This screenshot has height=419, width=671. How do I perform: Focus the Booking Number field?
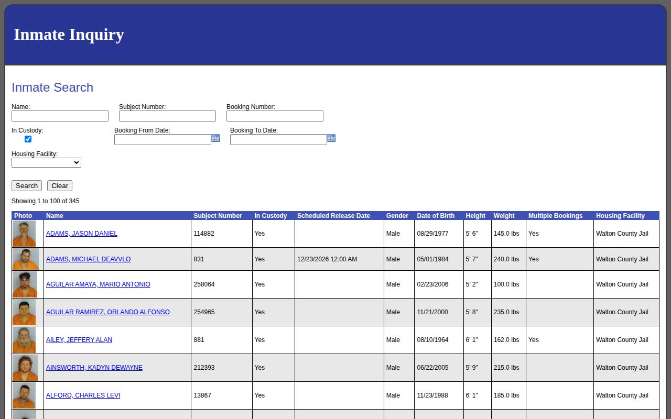pos(275,116)
